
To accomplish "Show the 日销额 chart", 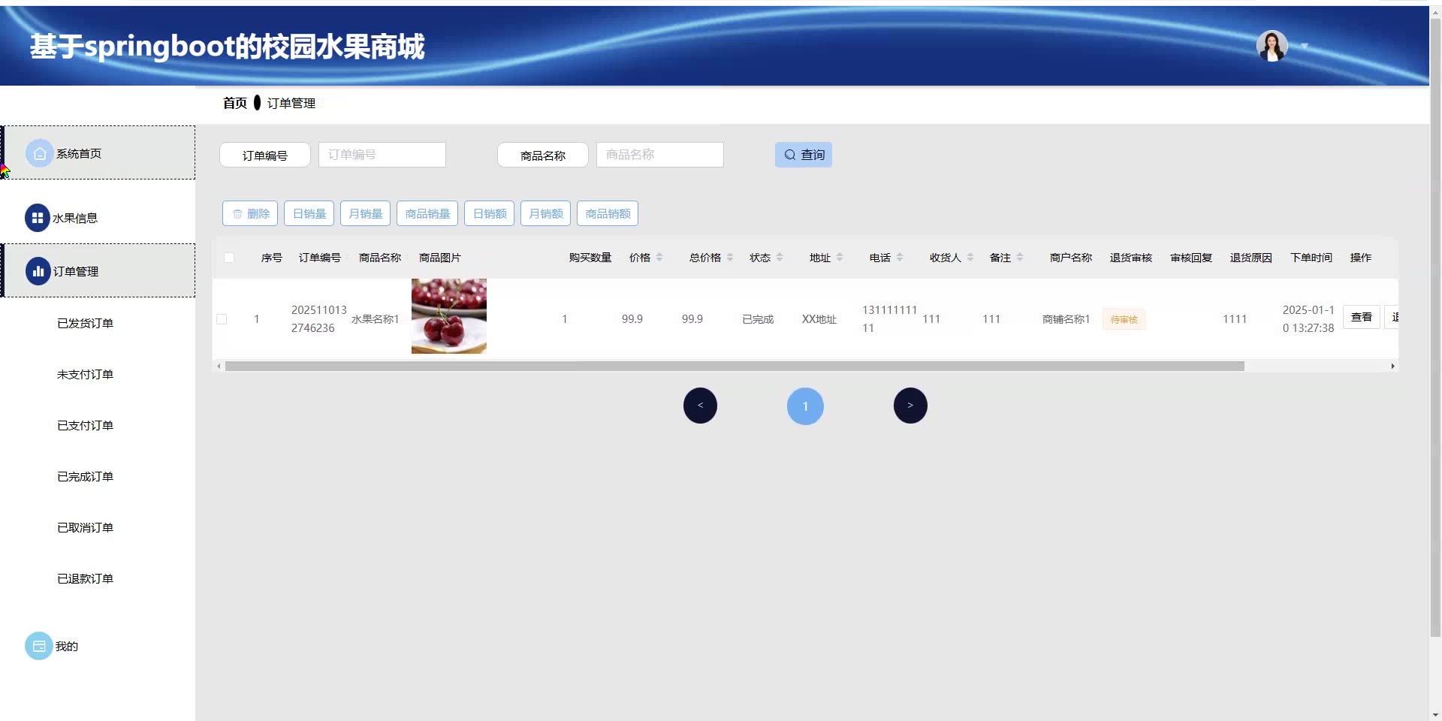I will click(x=489, y=213).
